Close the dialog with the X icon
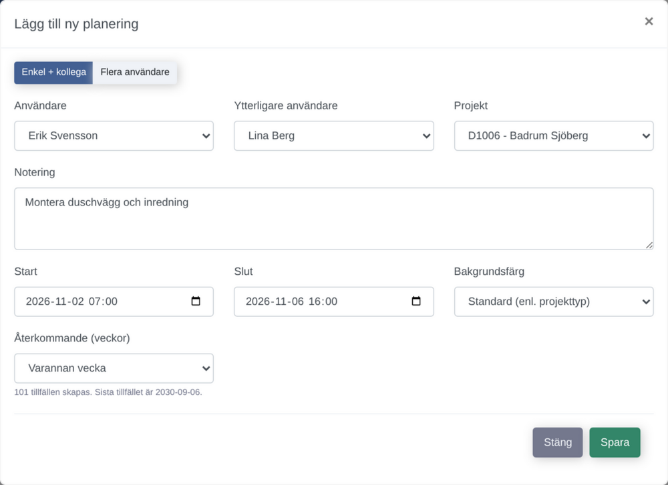This screenshot has width=668, height=485. [649, 21]
